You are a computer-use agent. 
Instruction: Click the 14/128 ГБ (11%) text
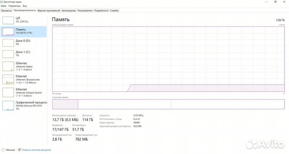click(x=24, y=33)
